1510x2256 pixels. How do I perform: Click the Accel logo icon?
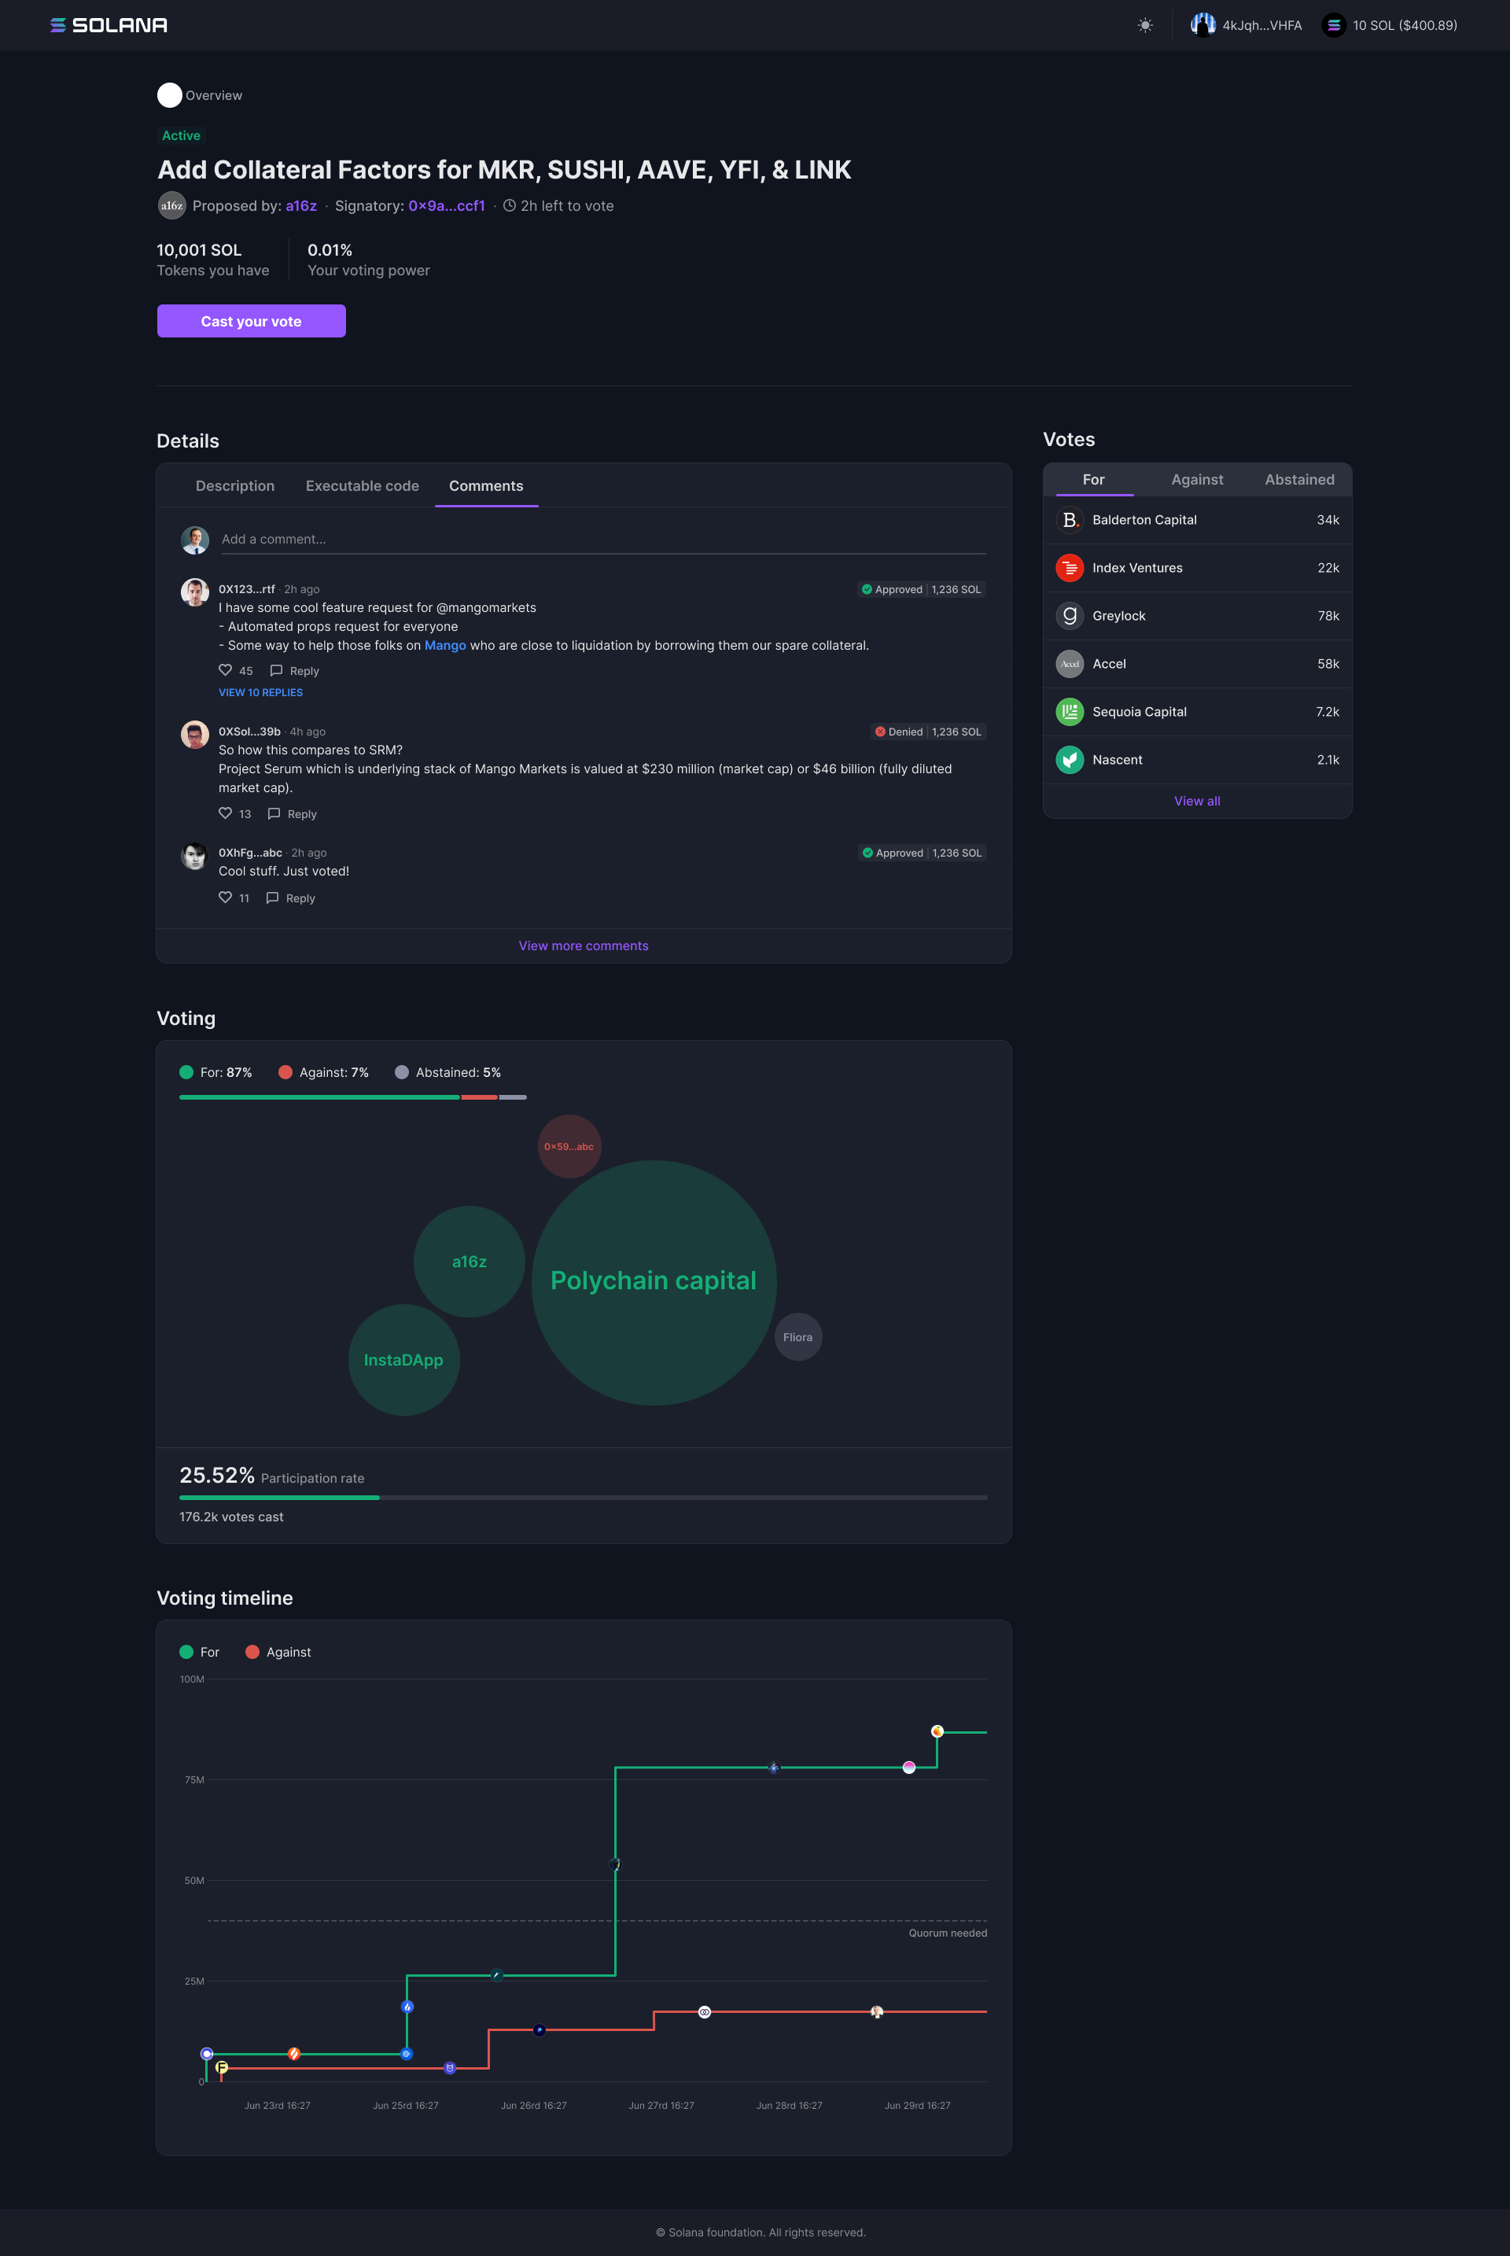1069,664
